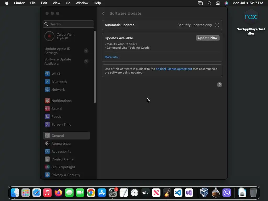
Task: Click the sidebar scrollbar
Action: point(95,67)
